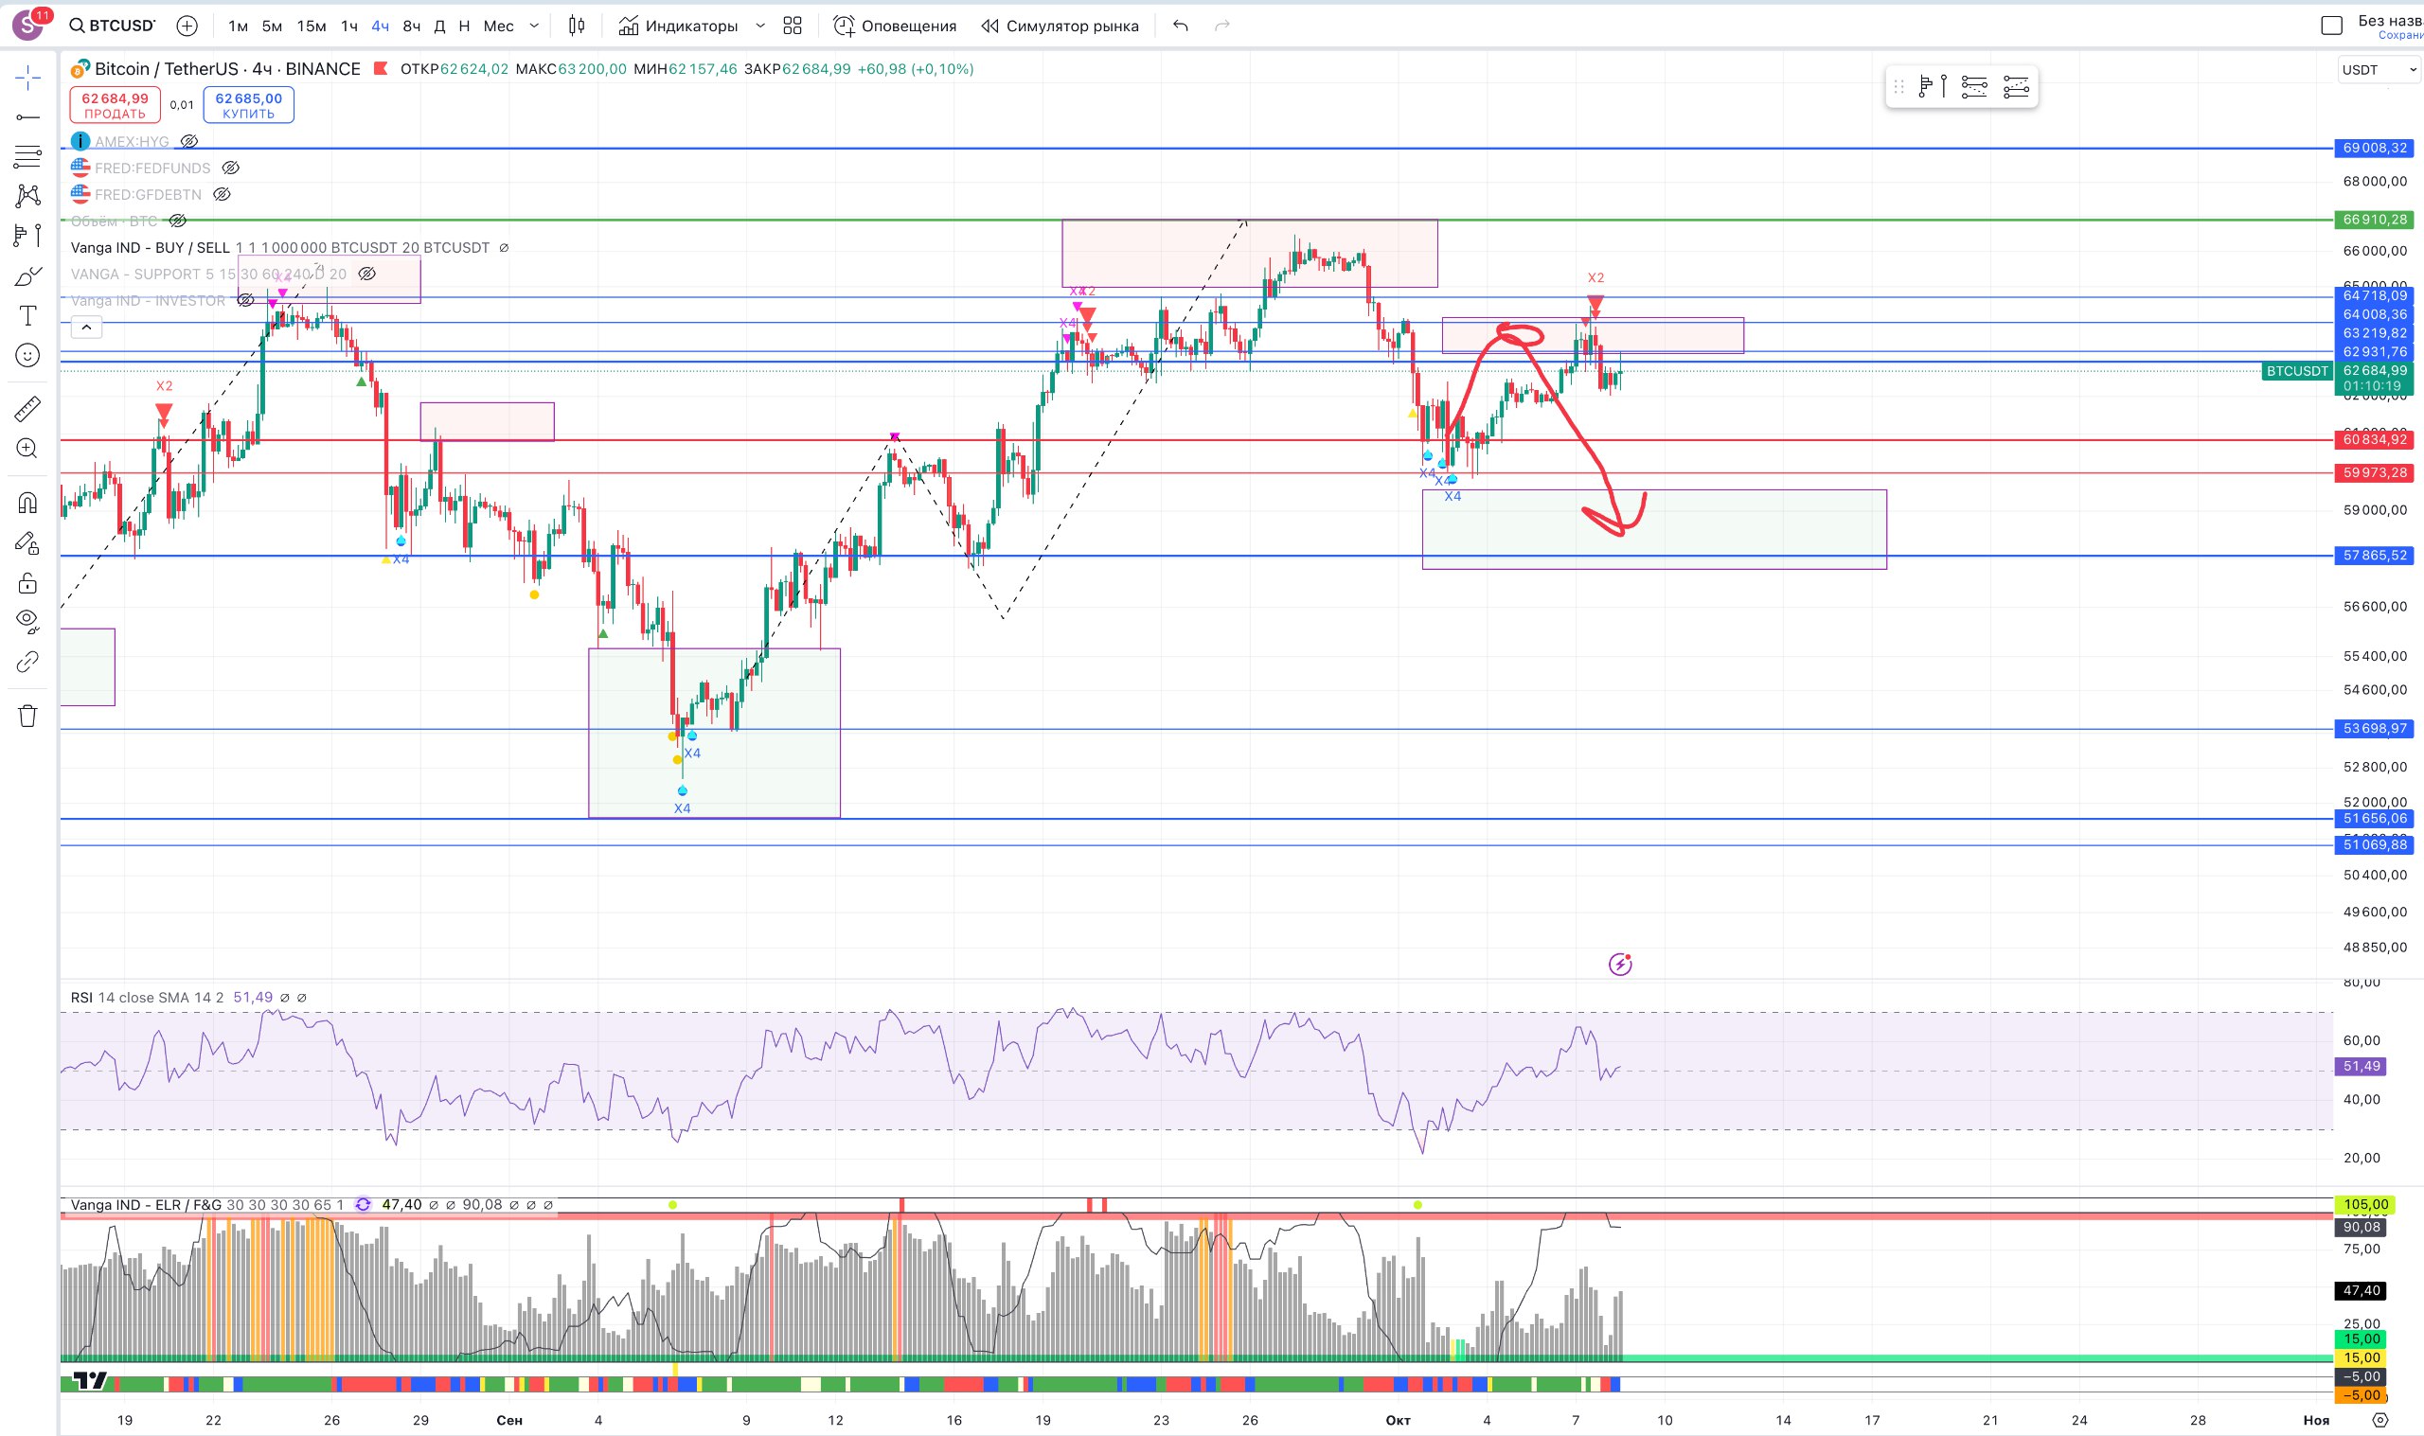Viewport: 2424px width, 1436px height.
Task: Toggle magnet mode for drawings
Action: (x=28, y=503)
